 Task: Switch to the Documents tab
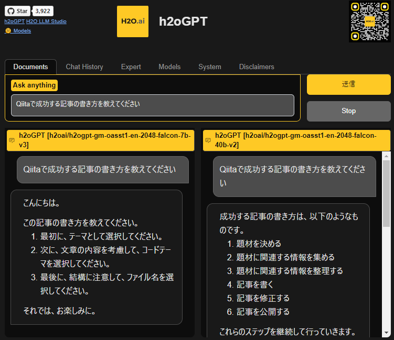(x=30, y=67)
